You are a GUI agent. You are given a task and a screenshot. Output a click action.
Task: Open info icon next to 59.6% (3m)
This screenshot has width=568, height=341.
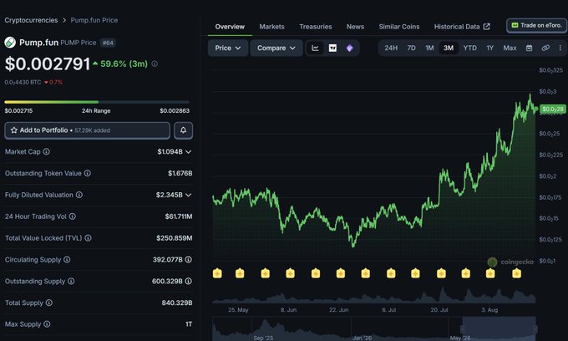pos(155,64)
